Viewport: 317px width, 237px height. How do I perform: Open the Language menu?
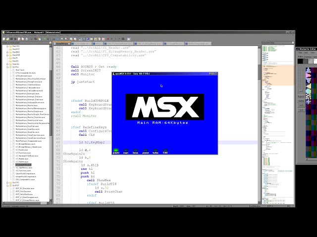click(43, 35)
